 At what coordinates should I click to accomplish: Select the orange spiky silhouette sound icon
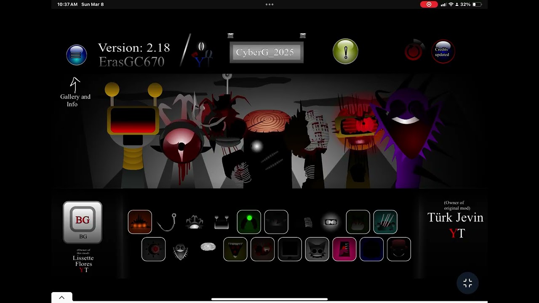pos(140,222)
